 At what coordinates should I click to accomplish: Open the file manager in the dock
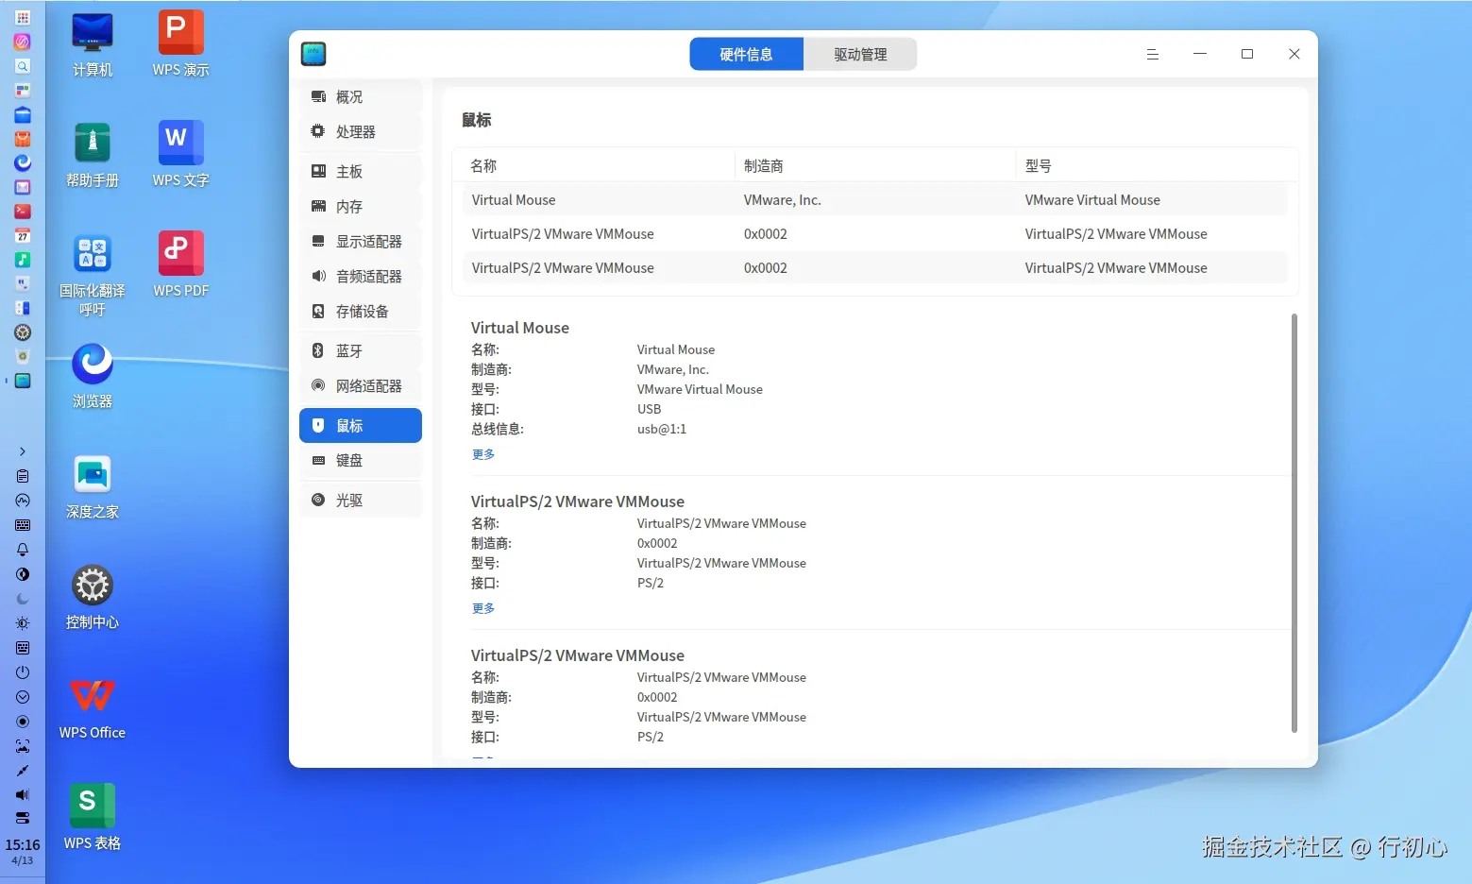click(23, 114)
